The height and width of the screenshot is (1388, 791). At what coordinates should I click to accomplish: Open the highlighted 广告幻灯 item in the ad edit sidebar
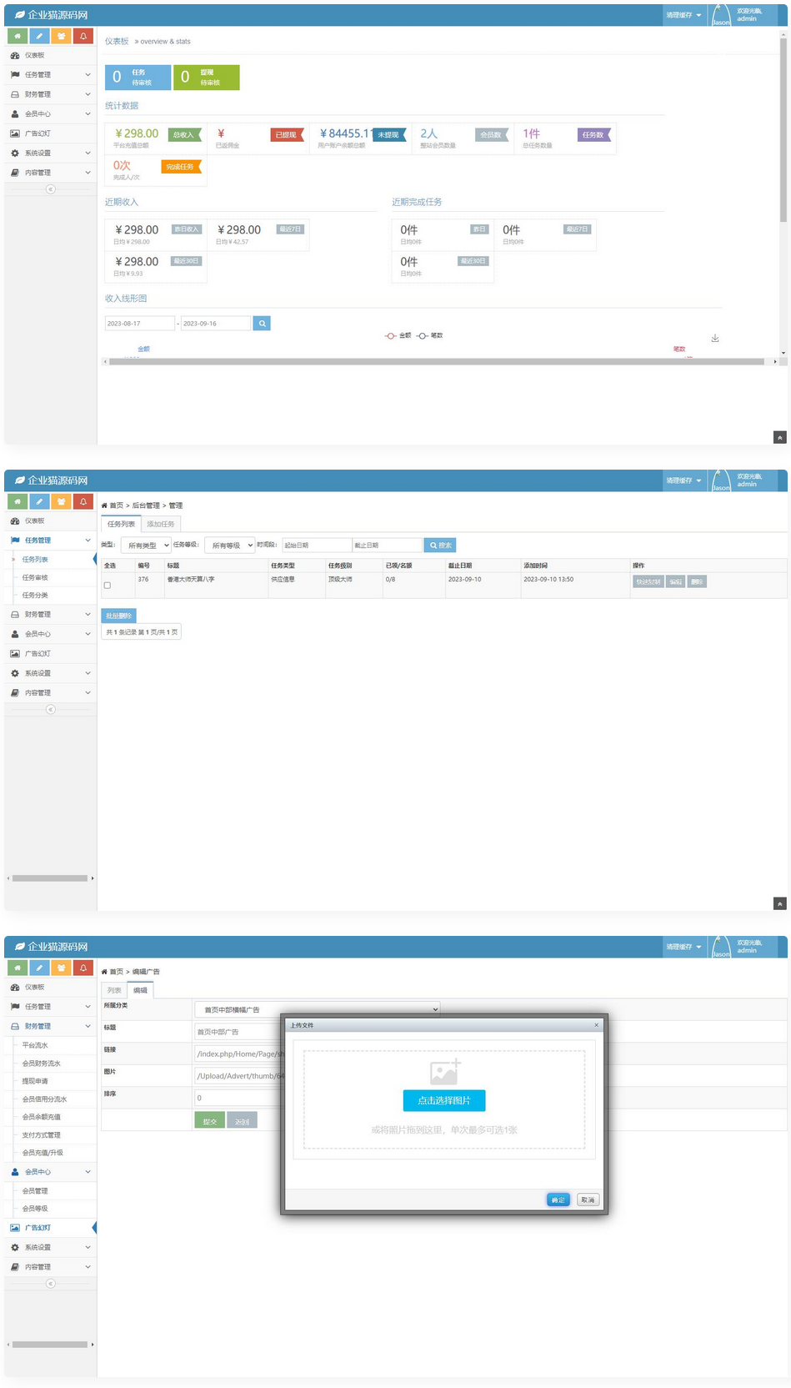click(50, 1228)
